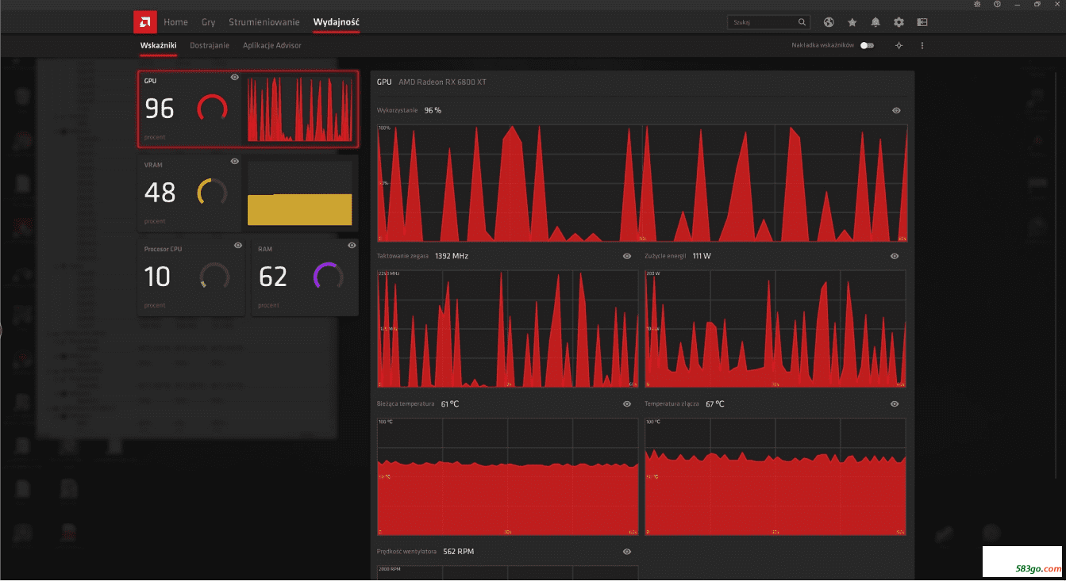Toggle eye icon on RAM card
The image size is (1066, 581).
coord(352,245)
